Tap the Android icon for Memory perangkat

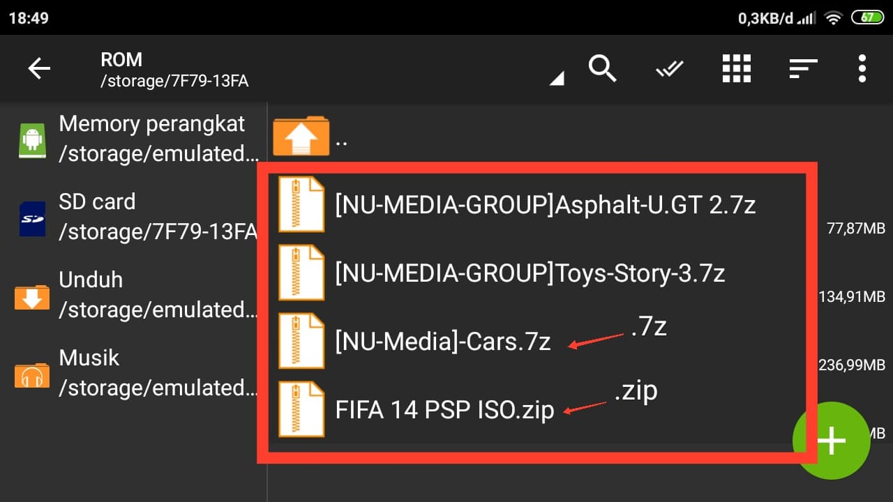32,140
